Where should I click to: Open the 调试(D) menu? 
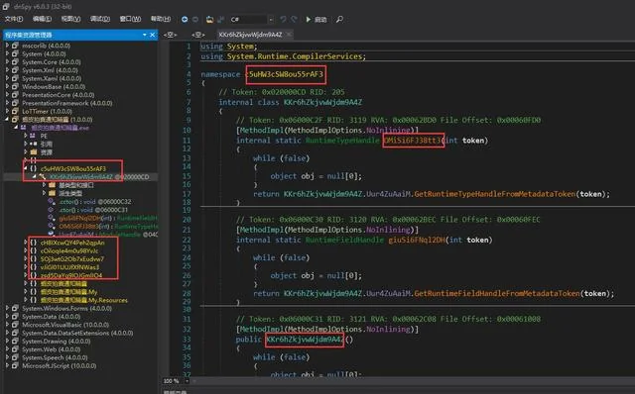tap(100, 19)
